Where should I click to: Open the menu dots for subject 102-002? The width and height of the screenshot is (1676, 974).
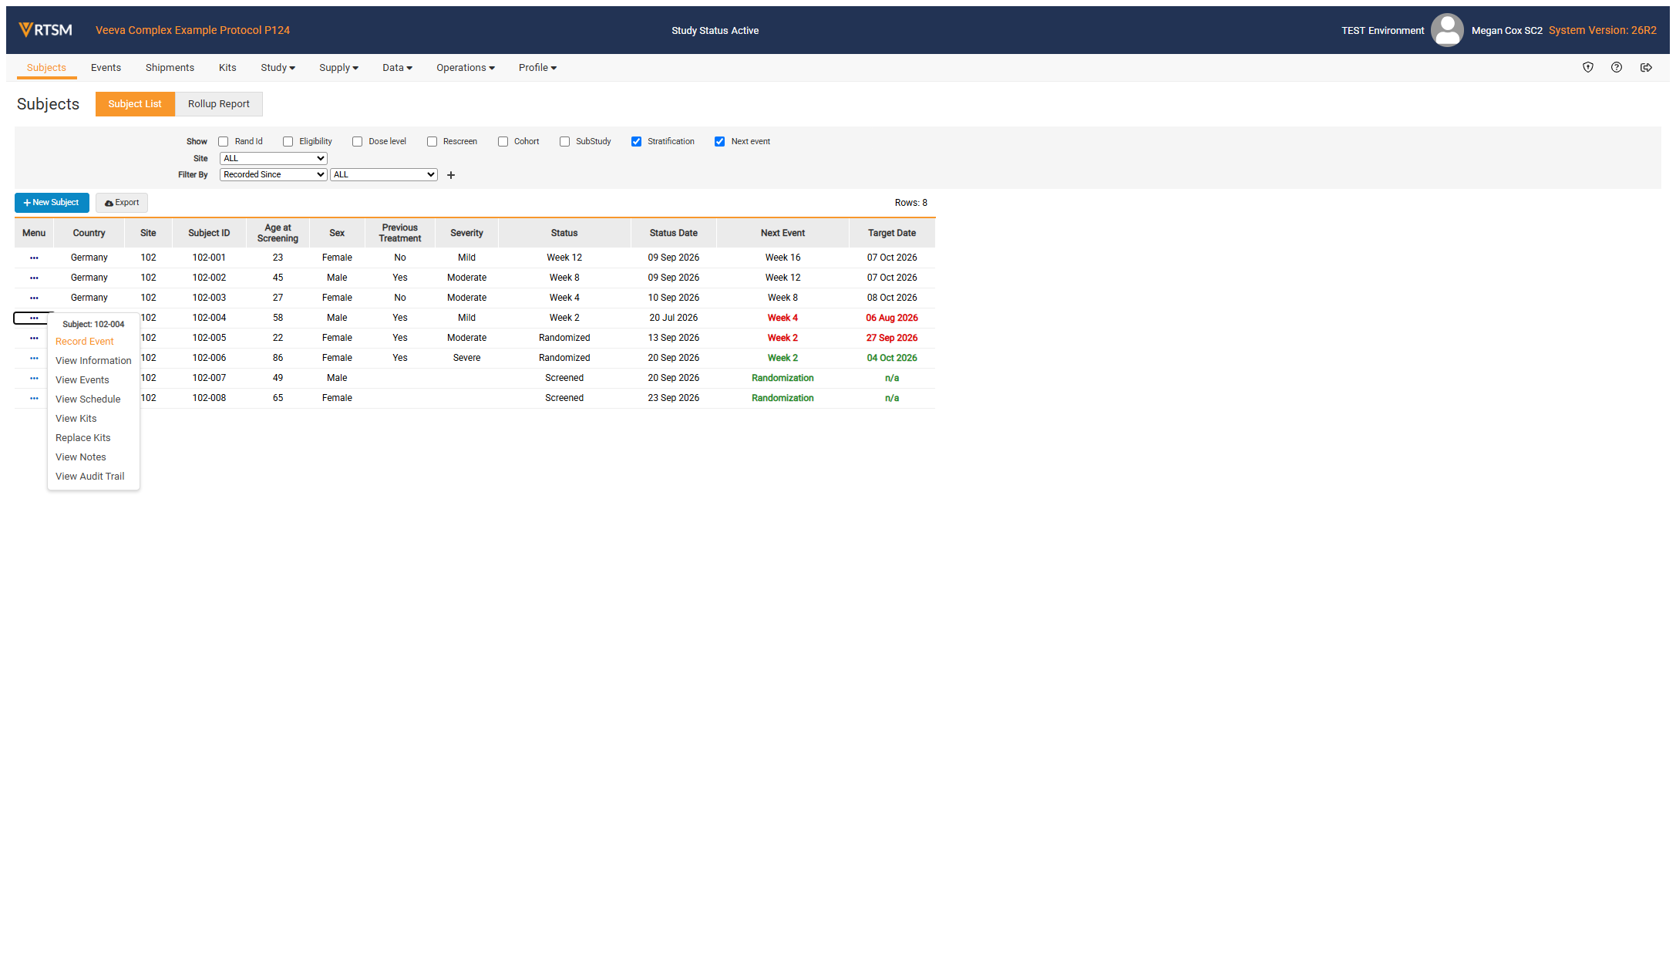click(34, 278)
